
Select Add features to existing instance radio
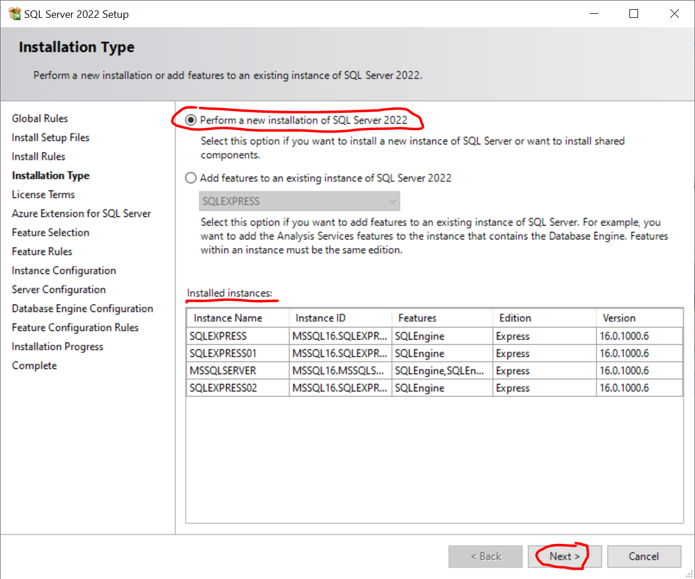coord(191,178)
